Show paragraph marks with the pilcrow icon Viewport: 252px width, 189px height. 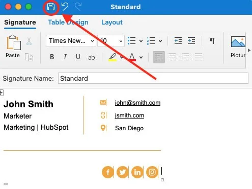pyautogui.click(x=212, y=41)
